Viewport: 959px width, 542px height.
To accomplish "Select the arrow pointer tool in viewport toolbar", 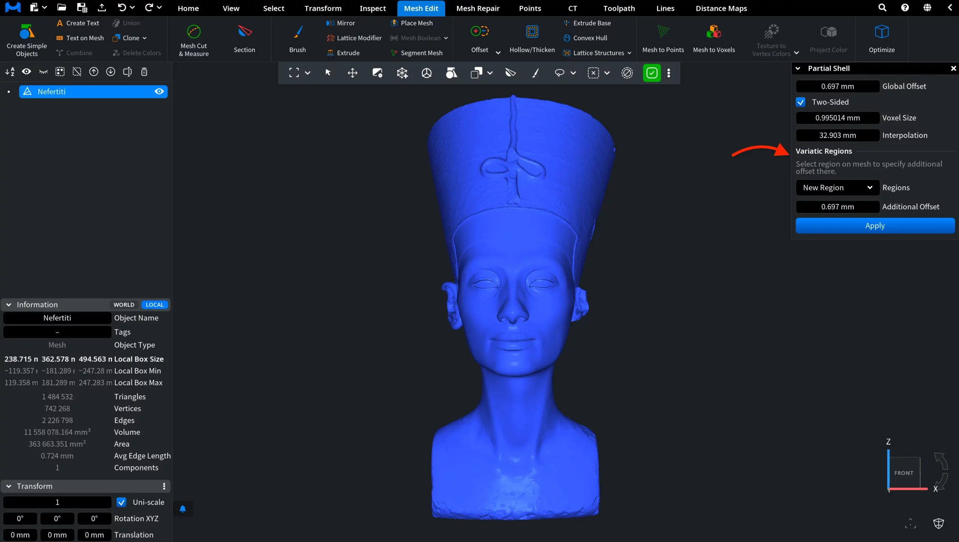I will tap(328, 73).
